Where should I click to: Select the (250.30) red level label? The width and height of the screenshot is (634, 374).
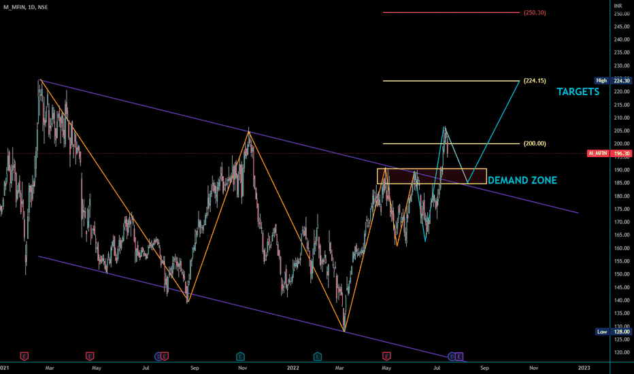pyautogui.click(x=535, y=13)
